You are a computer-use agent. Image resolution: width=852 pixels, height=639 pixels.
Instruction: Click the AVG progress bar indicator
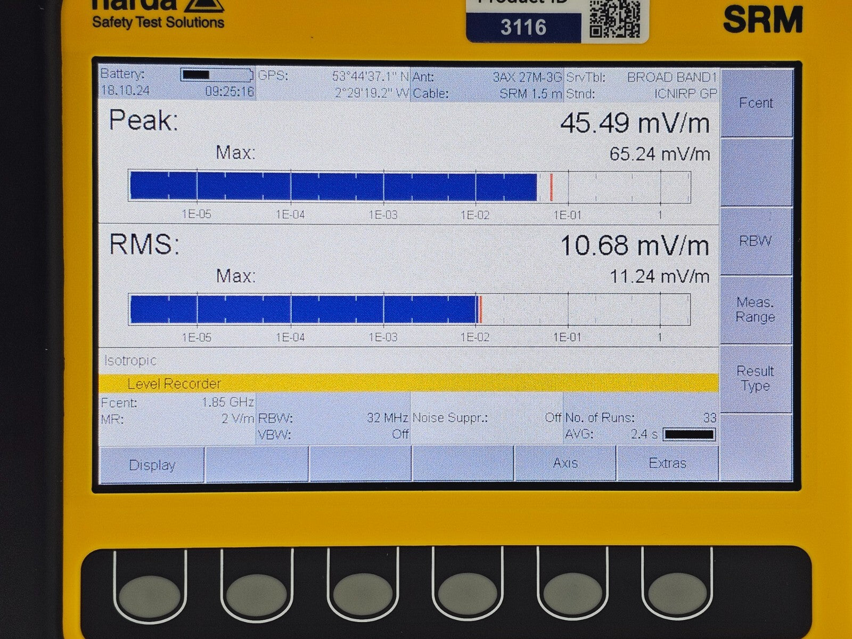689,435
